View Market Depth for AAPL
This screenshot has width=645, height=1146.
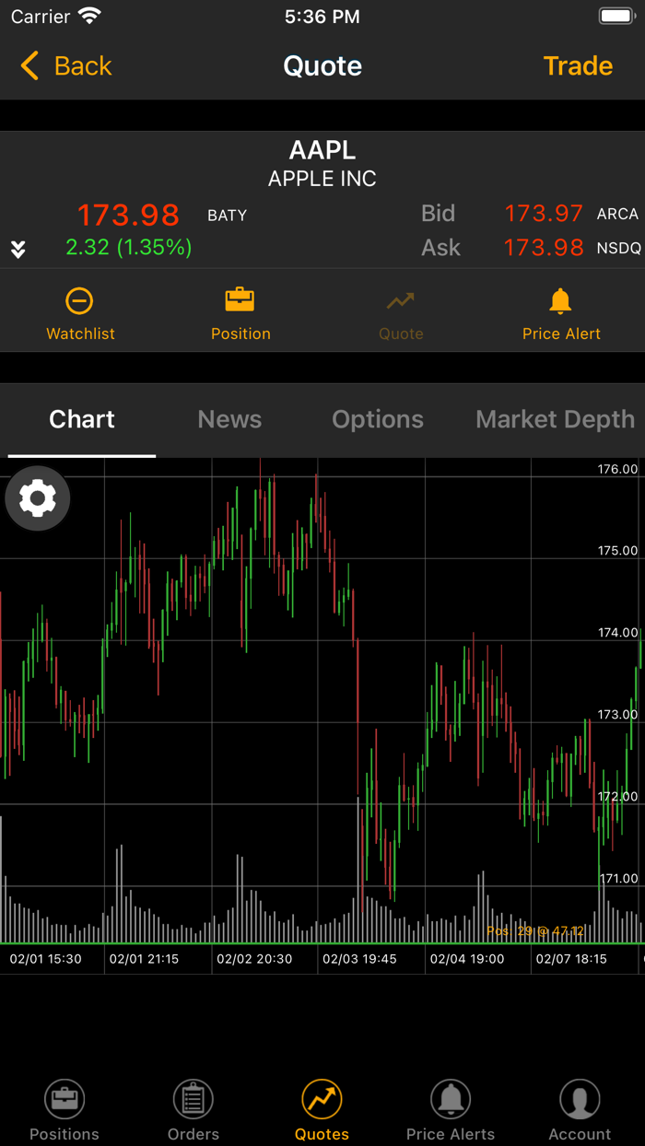click(x=555, y=419)
